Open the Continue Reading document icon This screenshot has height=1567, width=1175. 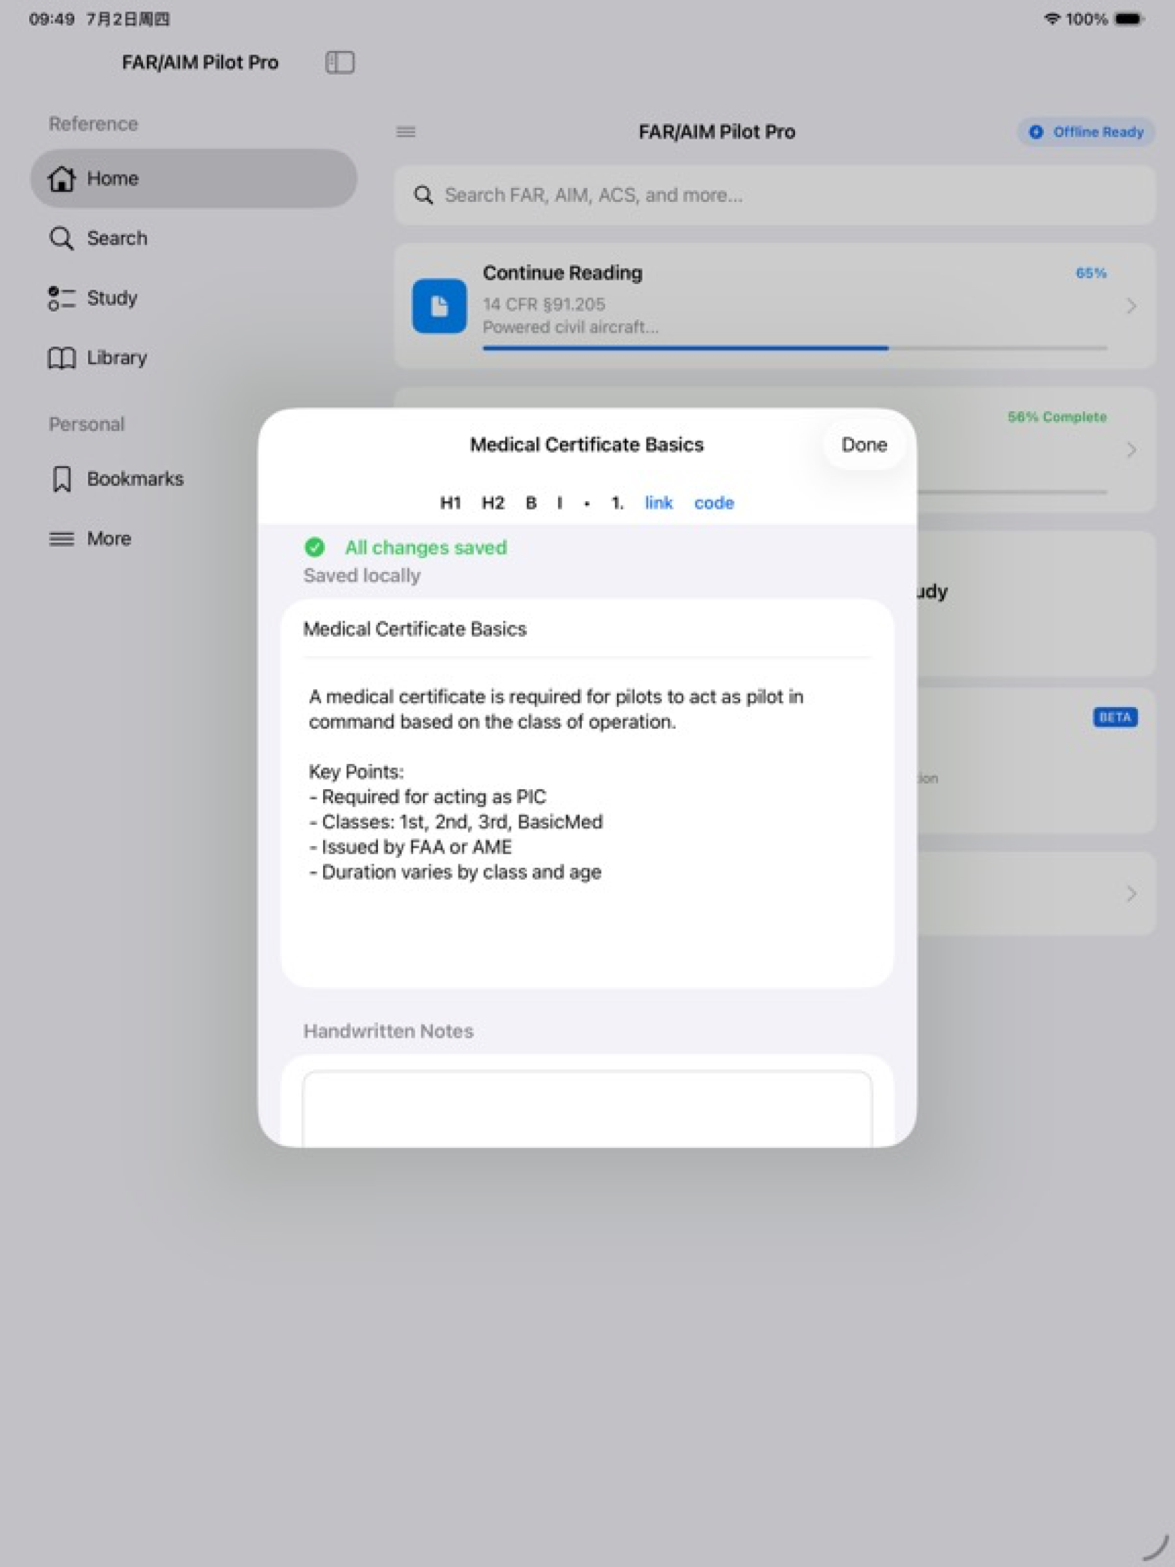coord(439,306)
